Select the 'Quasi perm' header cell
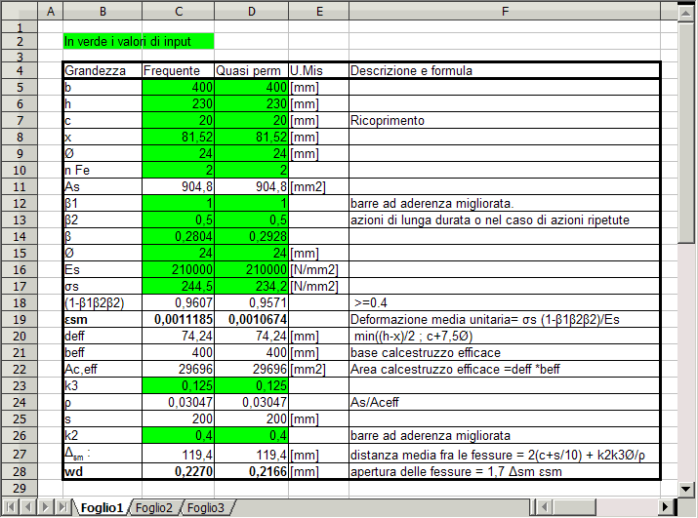Viewport: 698px width, 518px height. tap(252, 71)
